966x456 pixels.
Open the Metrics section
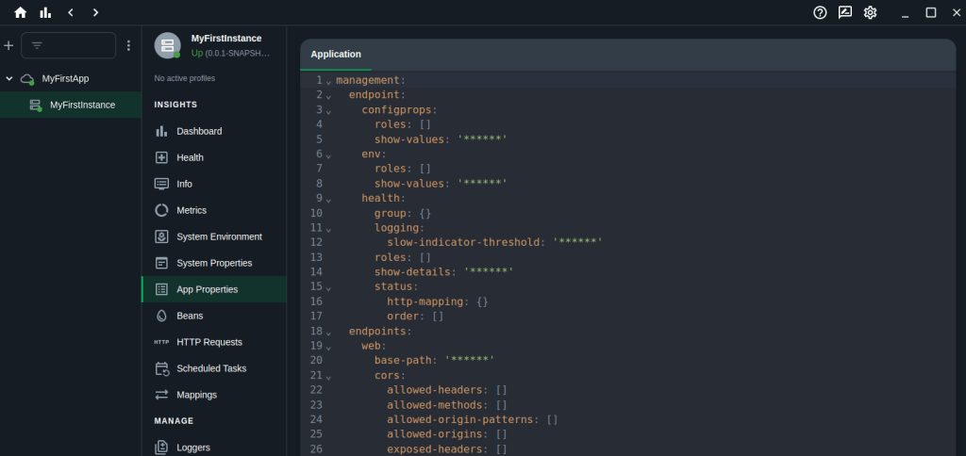coord(192,210)
